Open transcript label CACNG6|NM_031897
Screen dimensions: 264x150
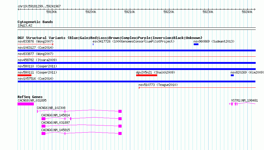[x=55, y=123]
